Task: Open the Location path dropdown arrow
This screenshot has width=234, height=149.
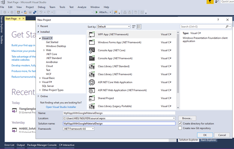Action: [x=174, y=118]
